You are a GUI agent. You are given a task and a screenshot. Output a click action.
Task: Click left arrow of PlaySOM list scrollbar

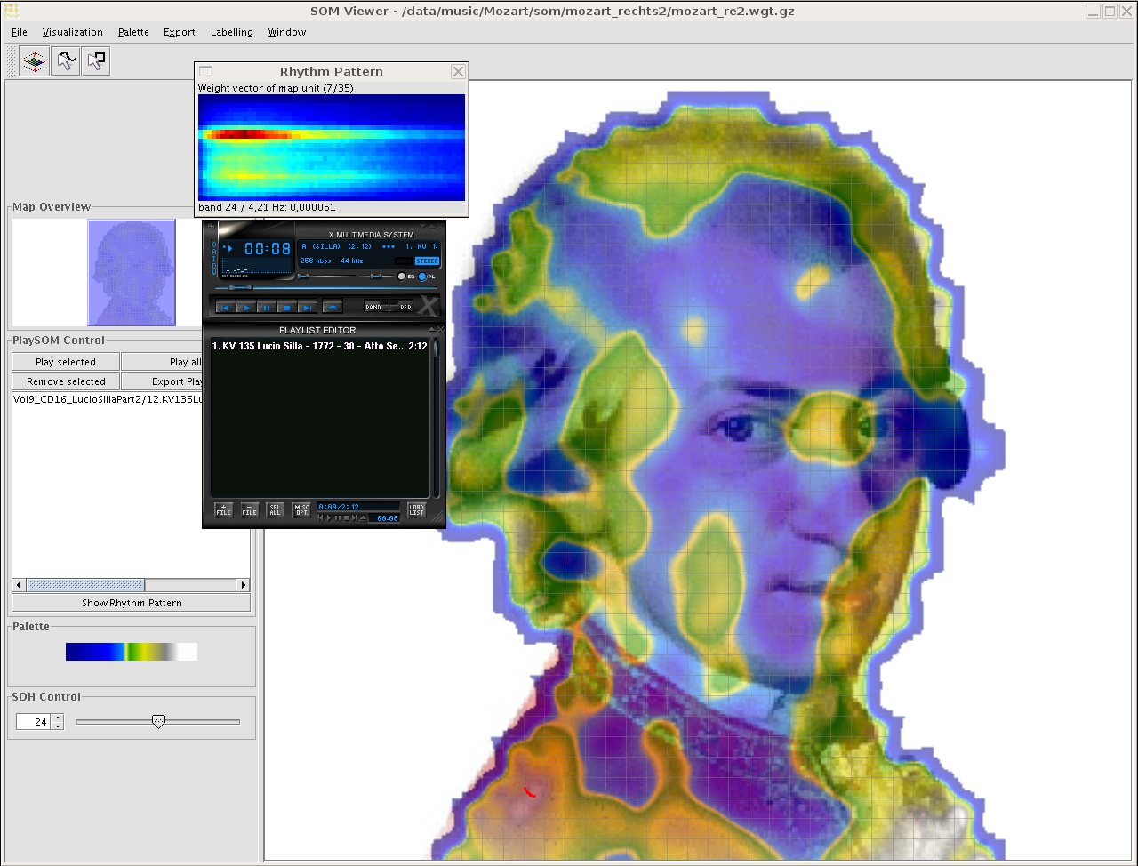(x=20, y=585)
